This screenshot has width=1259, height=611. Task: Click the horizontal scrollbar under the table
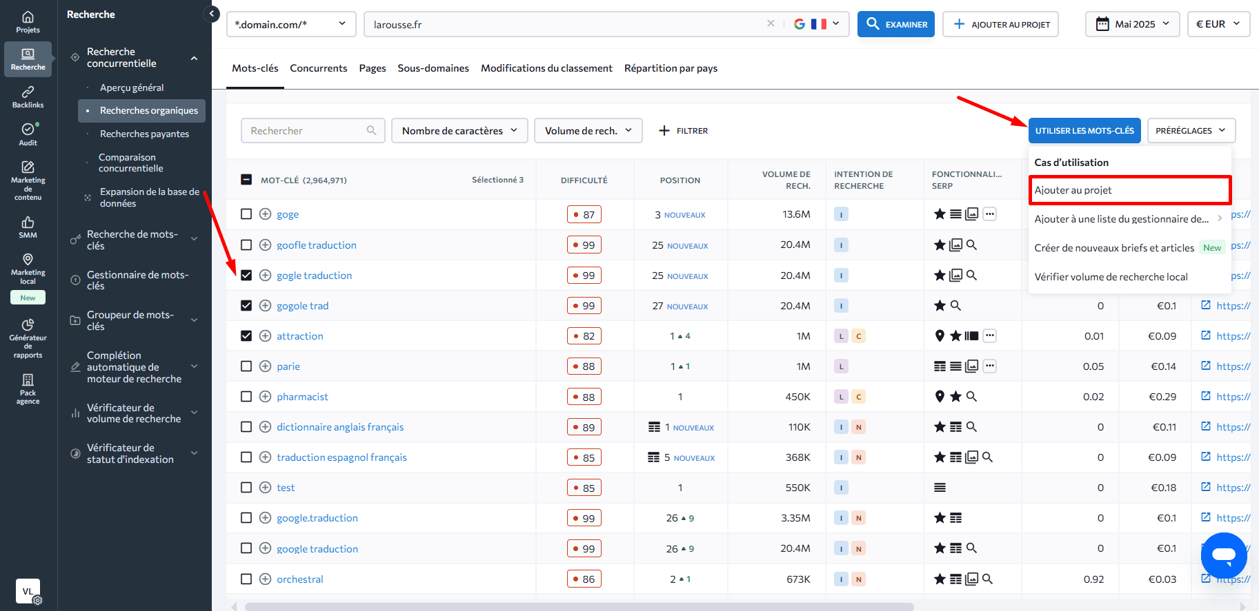click(579, 607)
